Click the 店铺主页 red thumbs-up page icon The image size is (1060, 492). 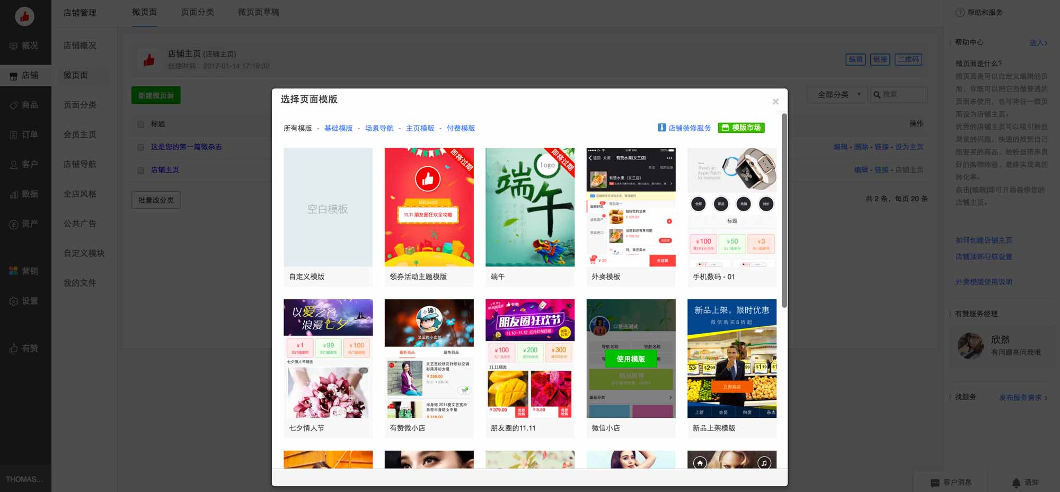[x=149, y=60]
